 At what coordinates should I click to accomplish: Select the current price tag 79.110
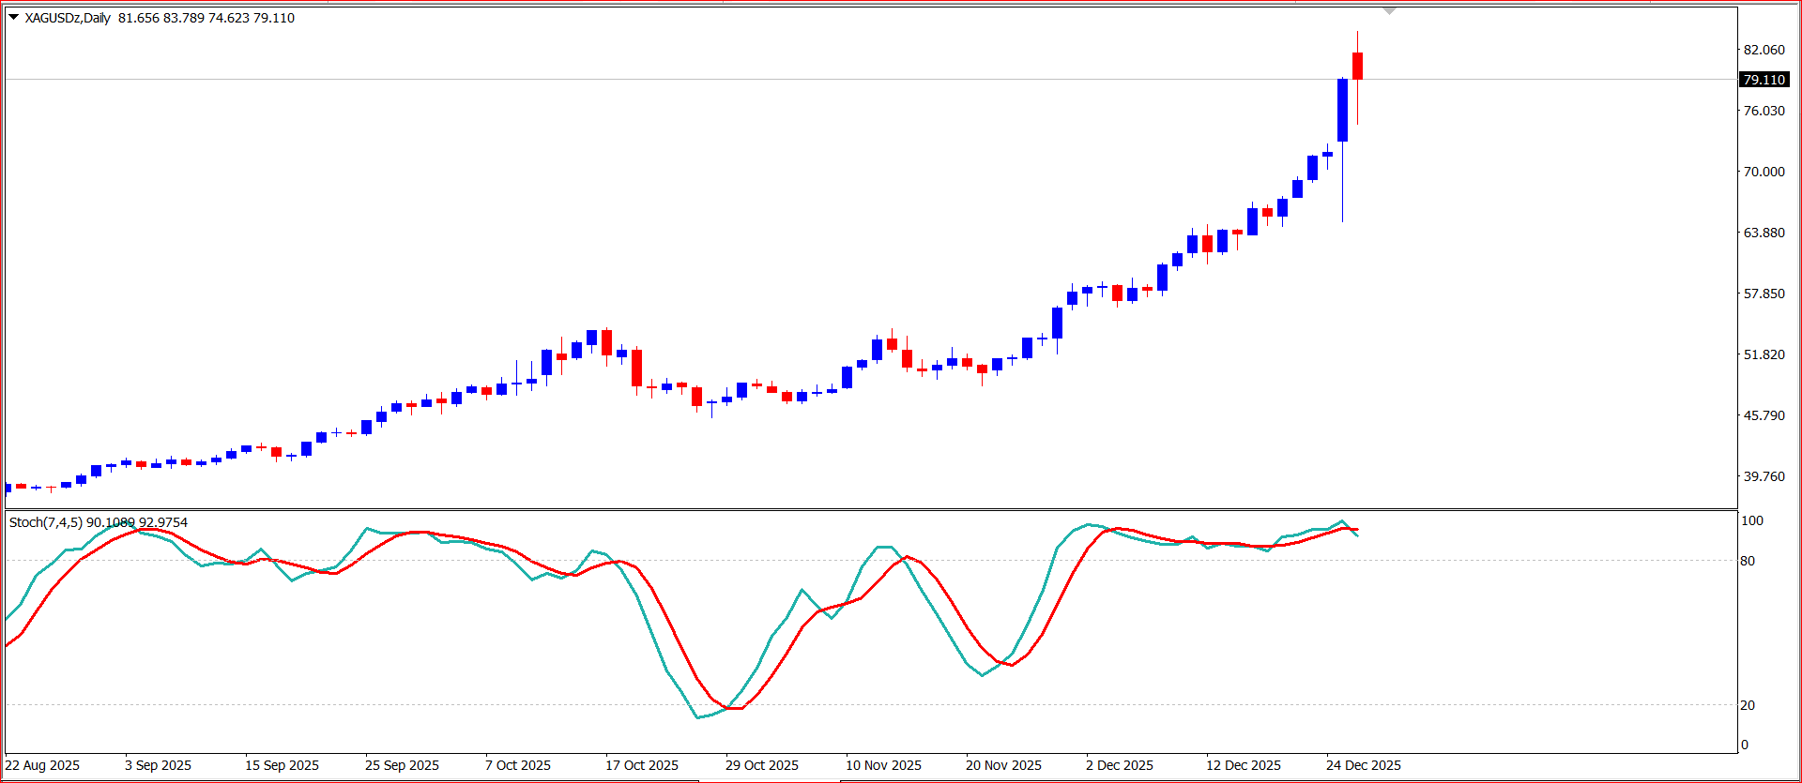(x=1764, y=80)
